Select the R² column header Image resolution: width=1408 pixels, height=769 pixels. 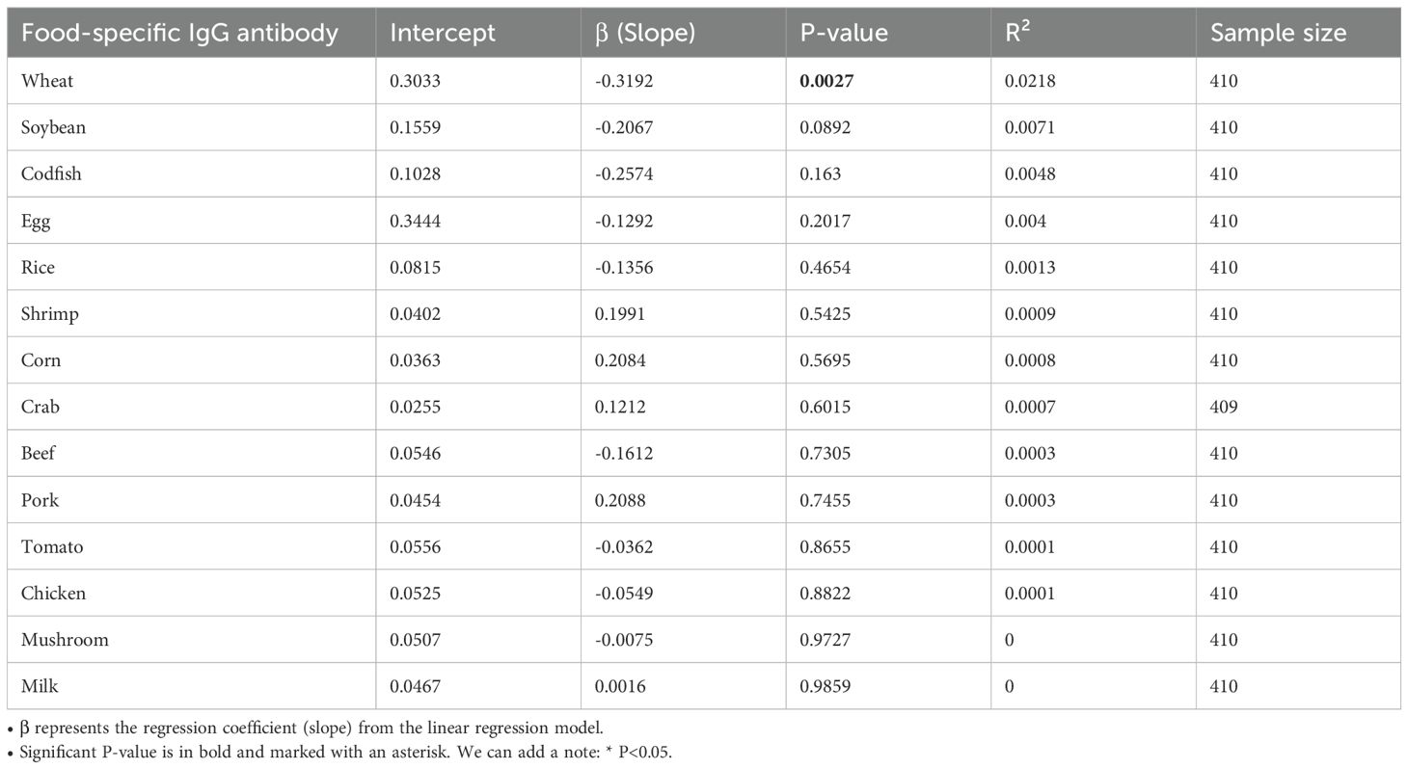(1017, 32)
